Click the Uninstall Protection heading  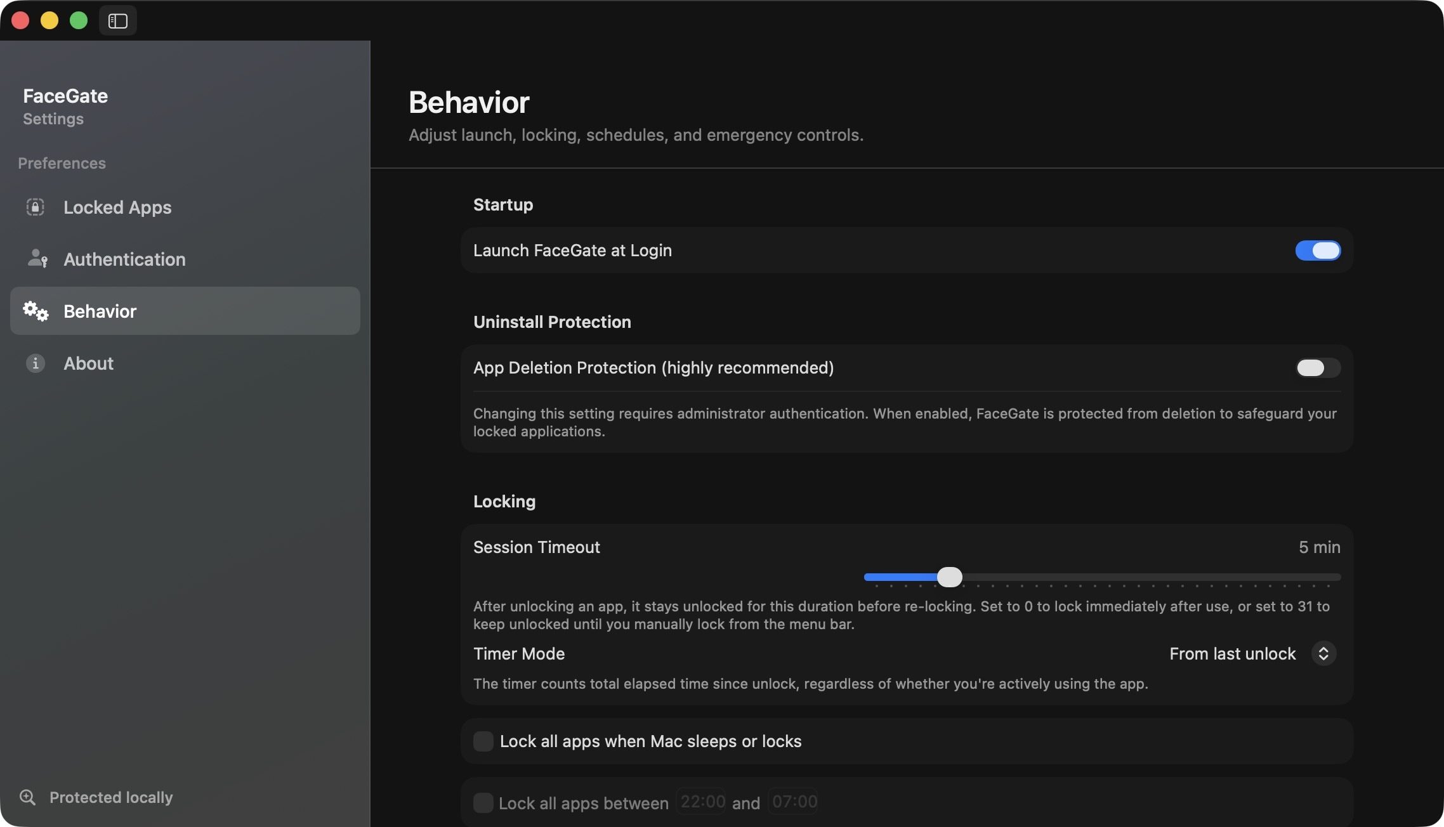tap(552, 322)
